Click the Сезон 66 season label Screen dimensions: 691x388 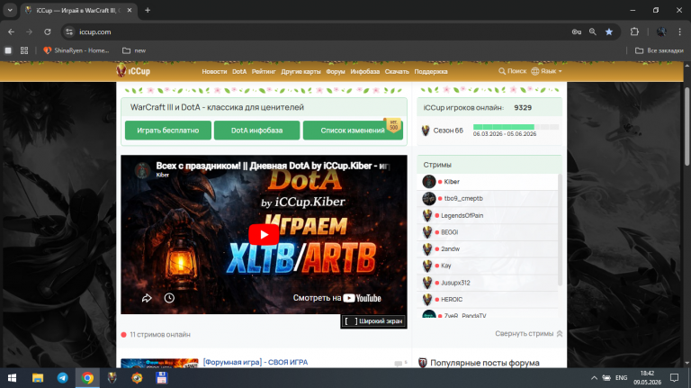(448, 131)
